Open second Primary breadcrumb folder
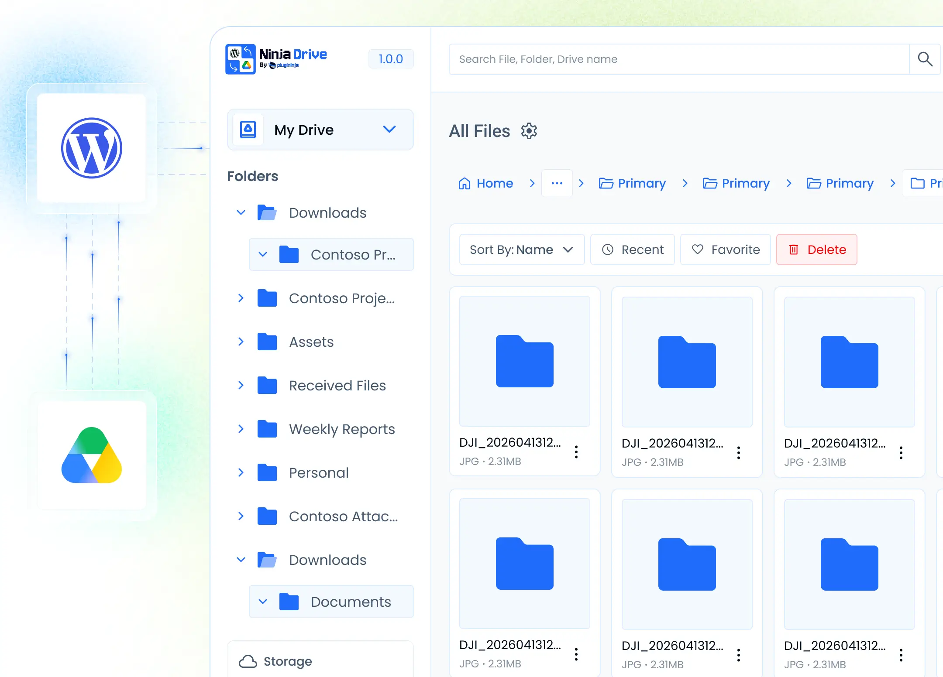 click(x=736, y=183)
